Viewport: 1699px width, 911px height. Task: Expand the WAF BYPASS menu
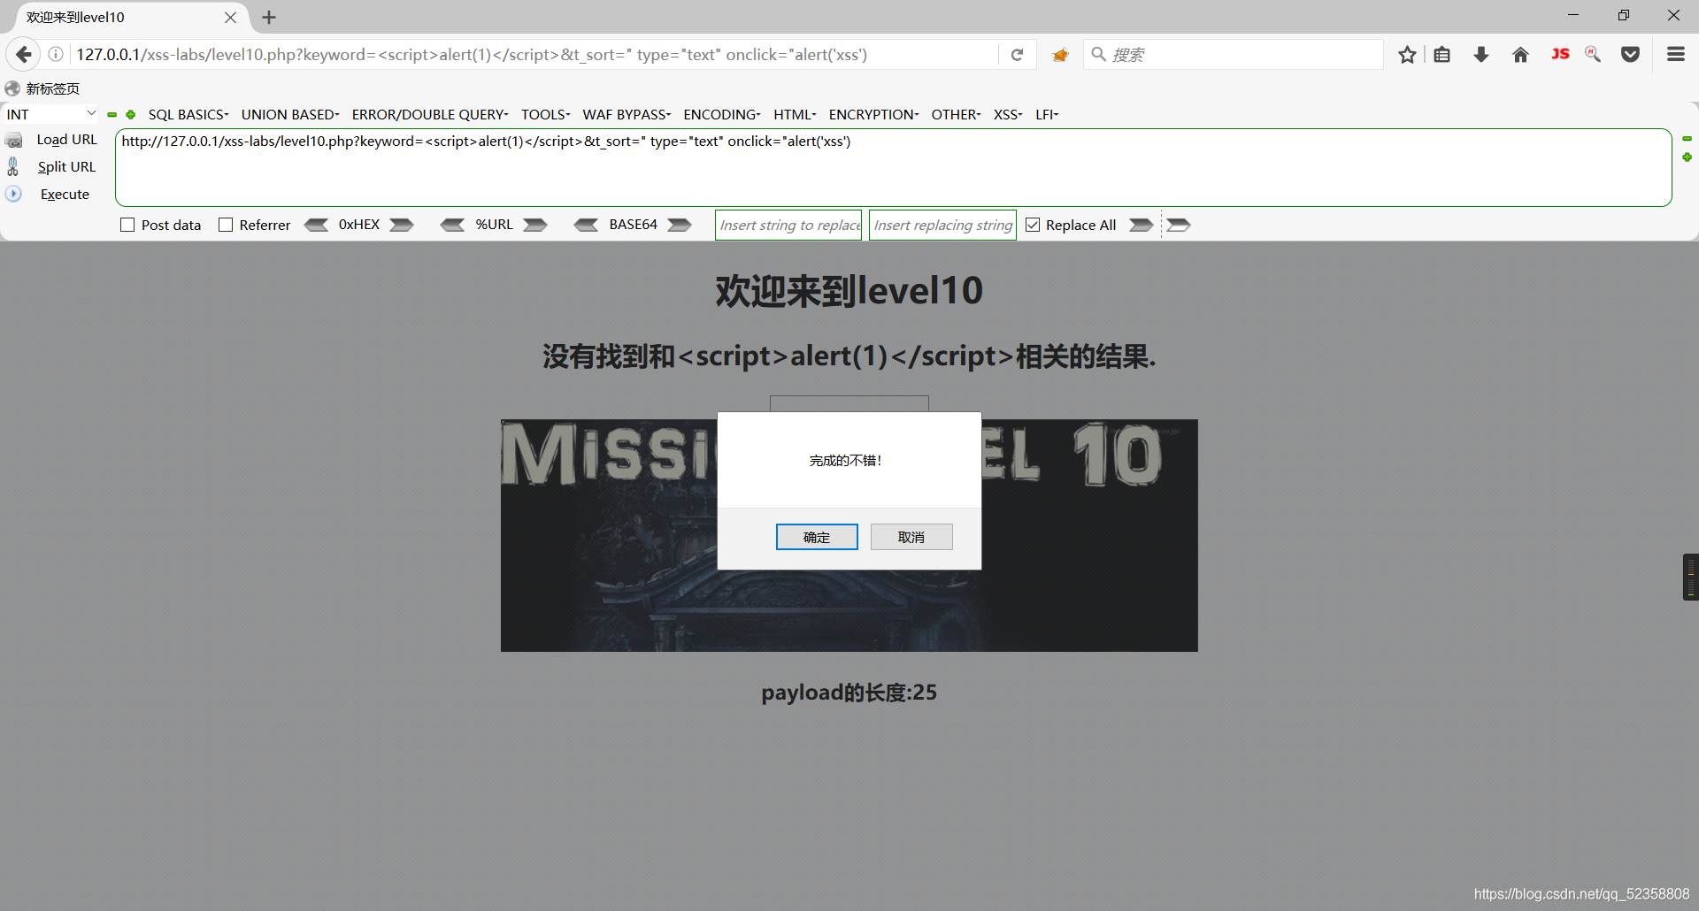pyautogui.click(x=627, y=114)
